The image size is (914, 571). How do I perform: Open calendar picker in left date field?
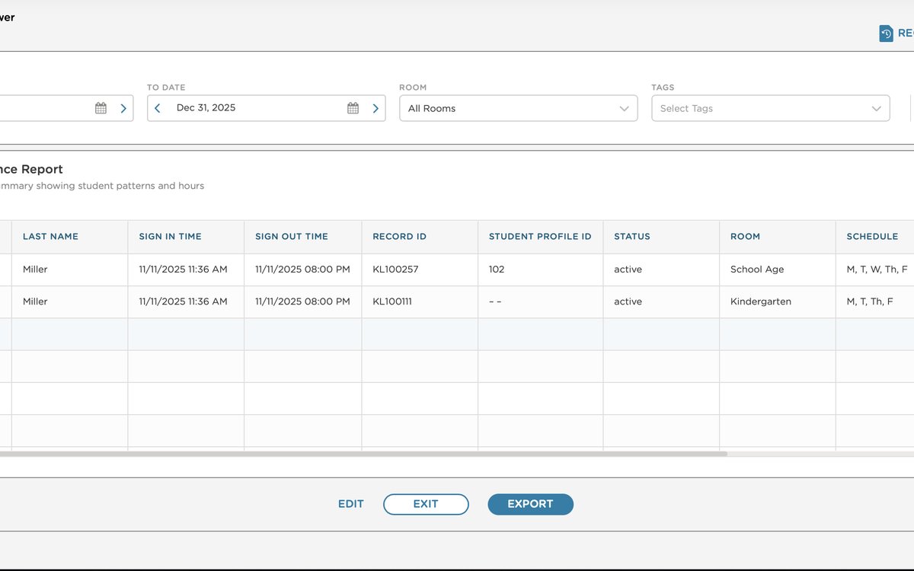click(101, 108)
